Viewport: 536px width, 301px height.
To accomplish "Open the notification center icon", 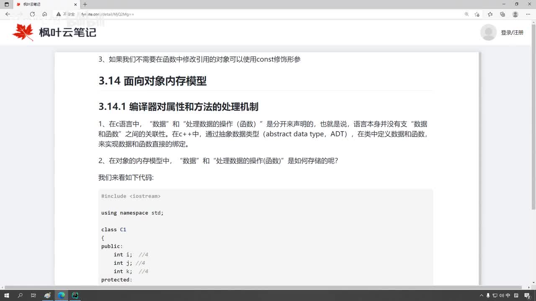I will coord(527,296).
